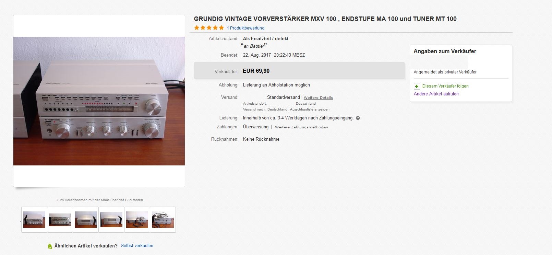This screenshot has height=255, width=552.
Task: Click the Grundig listing title
Action: (325, 19)
